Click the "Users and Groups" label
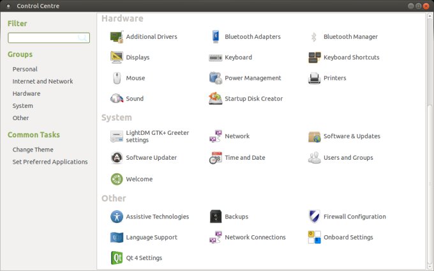This screenshot has width=434, height=271. (348, 158)
